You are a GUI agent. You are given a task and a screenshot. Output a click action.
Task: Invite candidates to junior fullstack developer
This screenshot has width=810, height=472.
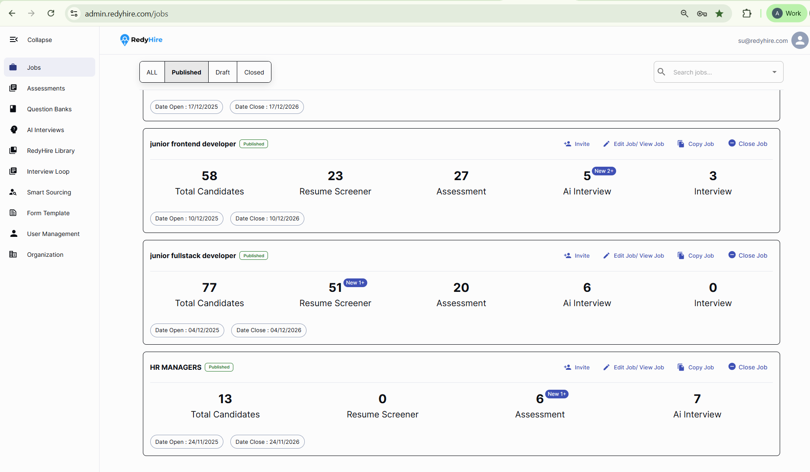[x=577, y=255]
